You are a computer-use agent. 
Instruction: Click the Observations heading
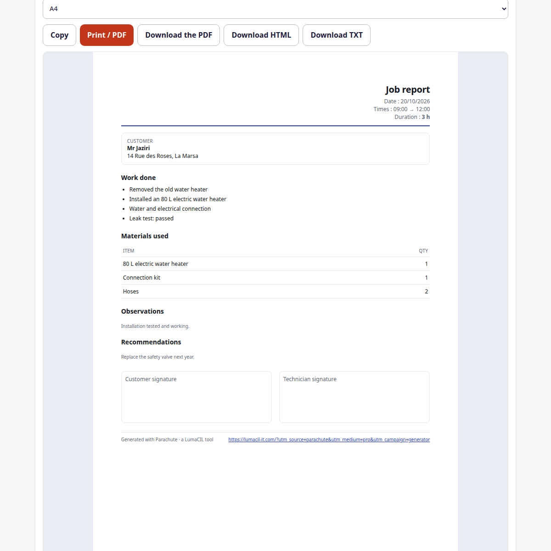142,311
